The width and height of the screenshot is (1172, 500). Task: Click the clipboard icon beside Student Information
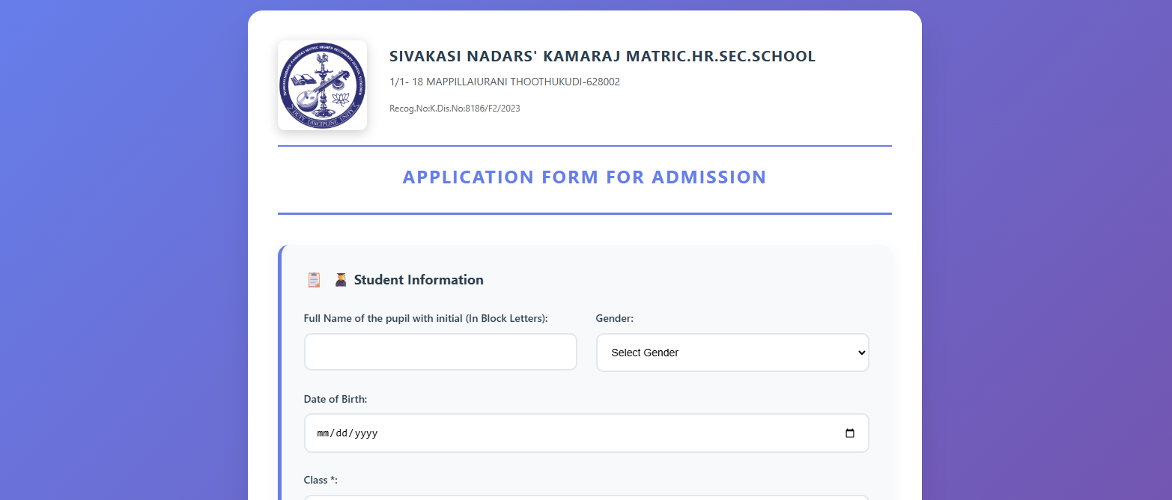314,279
